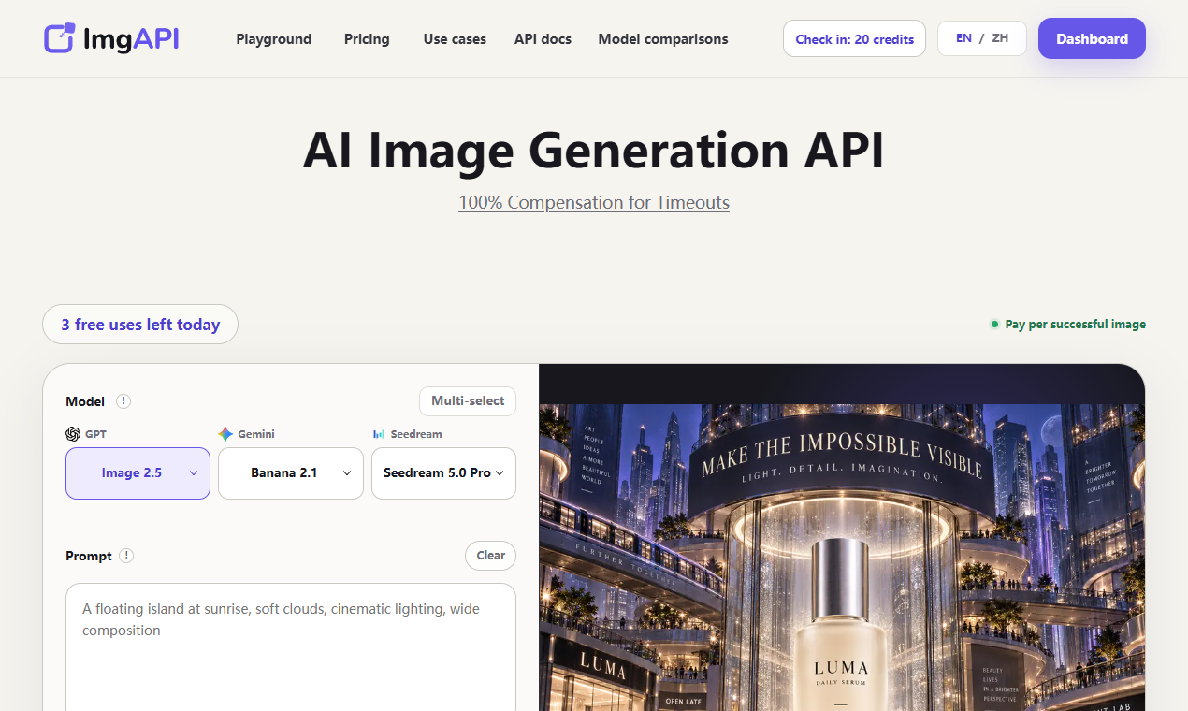Click the AI Image Generation API heading
The image size is (1188, 711).
coord(594,150)
